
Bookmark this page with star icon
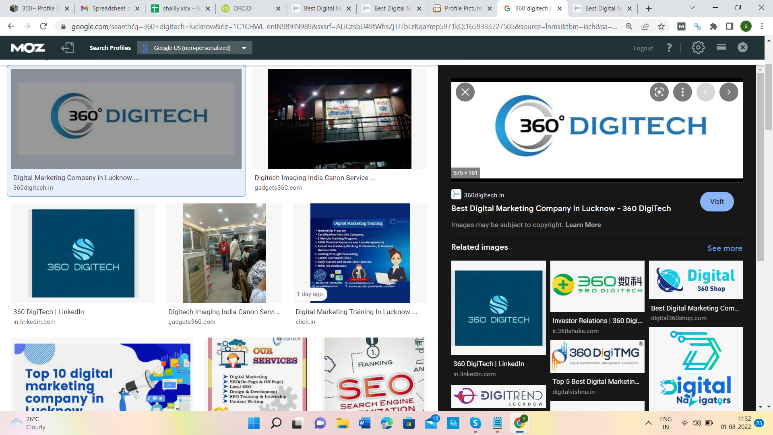(661, 27)
